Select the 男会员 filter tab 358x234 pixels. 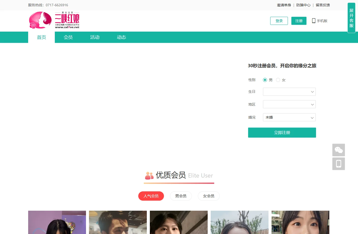coord(181,196)
